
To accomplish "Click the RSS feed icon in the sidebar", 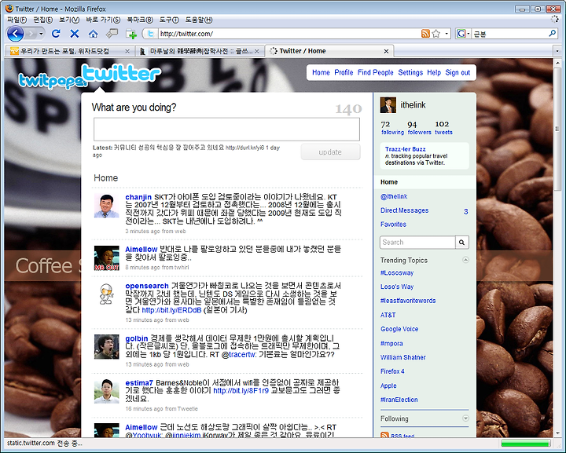I will click(x=384, y=435).
